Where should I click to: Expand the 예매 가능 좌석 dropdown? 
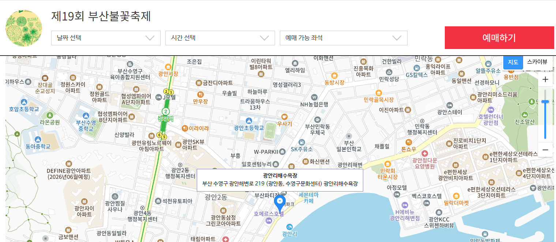343,38
